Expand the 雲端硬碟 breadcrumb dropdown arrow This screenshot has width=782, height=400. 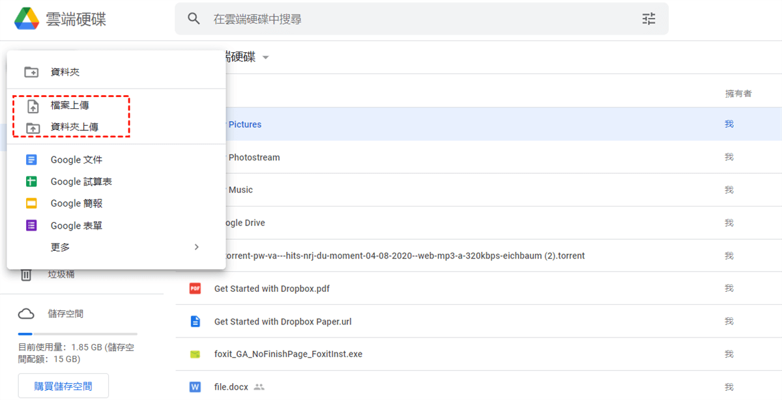pos(265,57)
